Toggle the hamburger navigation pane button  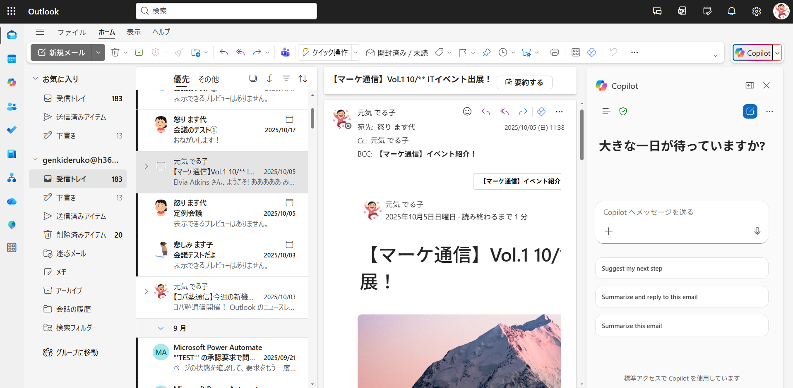tap(40, 32)
